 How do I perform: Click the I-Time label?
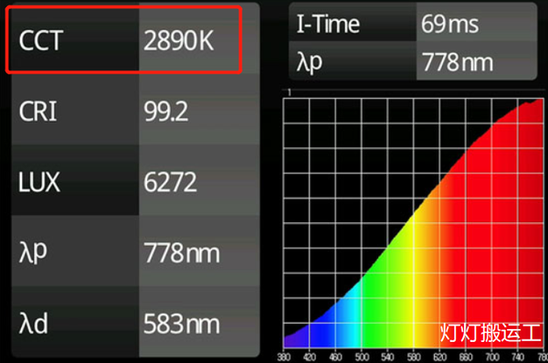pyautogui.click(x=328, y=25)
